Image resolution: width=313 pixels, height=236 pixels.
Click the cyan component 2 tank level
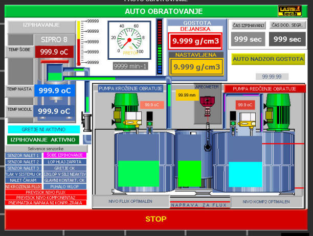pos(245,174)
